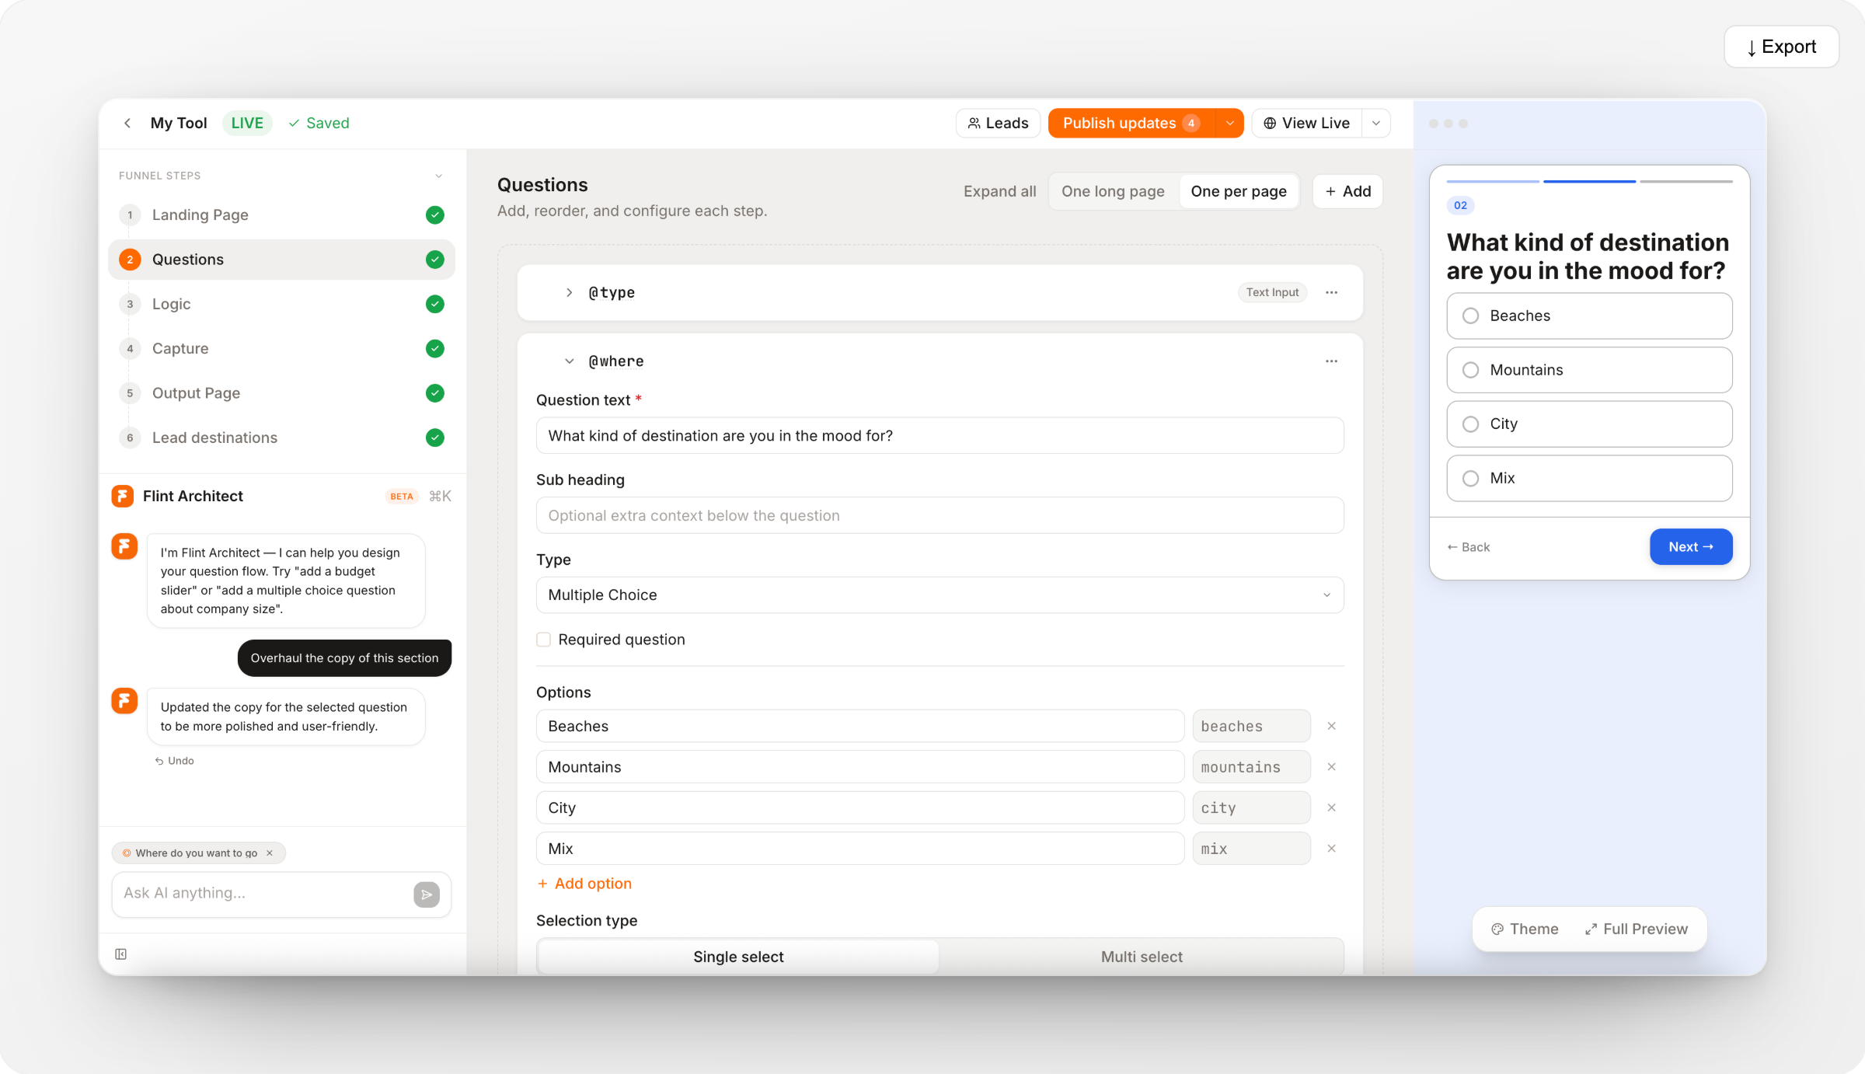The height and width of the screenshot is (1074, 1865).
Task: Click the LIVE status badge
Action: 247,123
